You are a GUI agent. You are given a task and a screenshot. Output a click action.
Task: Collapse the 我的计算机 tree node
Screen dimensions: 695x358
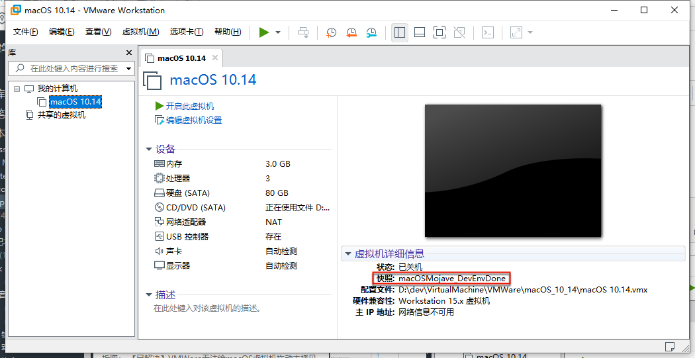coord(17,89)
